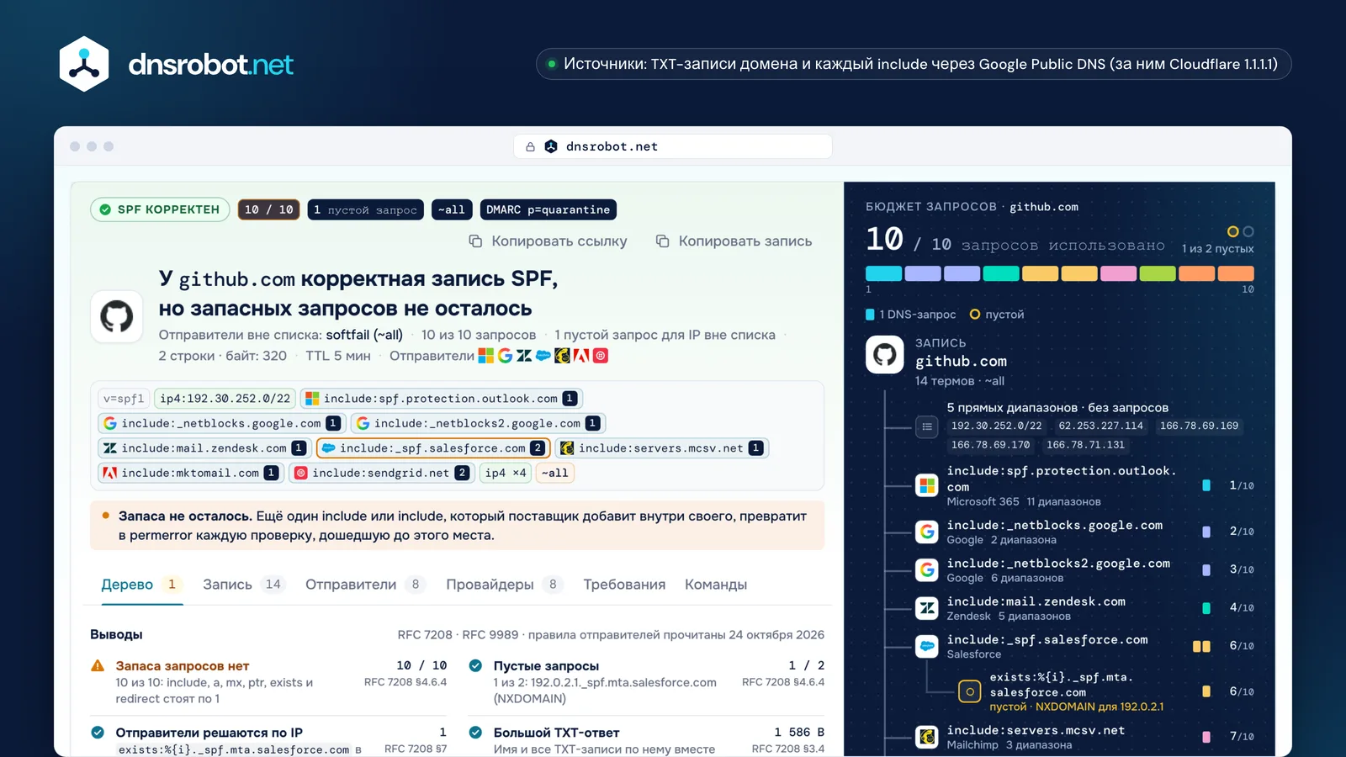Click the copy link icon
The width and height of the screenshot is (1346, 757).
tap(475, 241)
